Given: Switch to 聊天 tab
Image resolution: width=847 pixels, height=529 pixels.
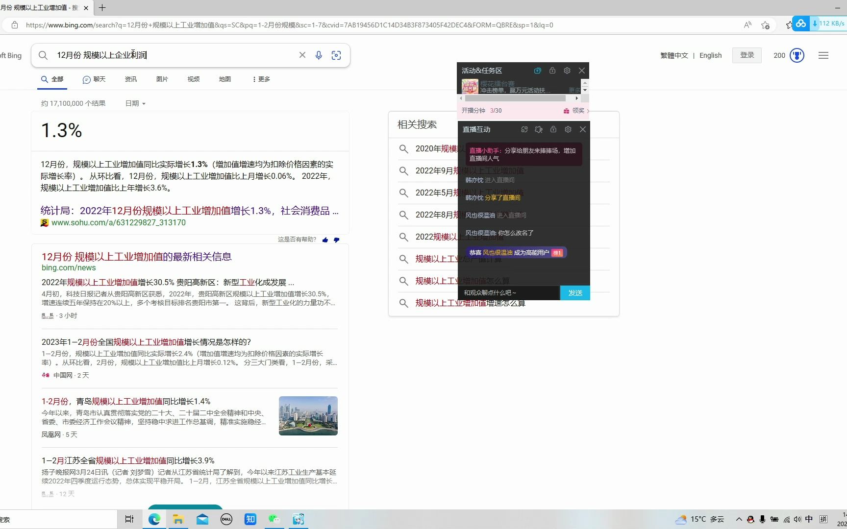Looking at the screenshot, I should coord(94,79).
